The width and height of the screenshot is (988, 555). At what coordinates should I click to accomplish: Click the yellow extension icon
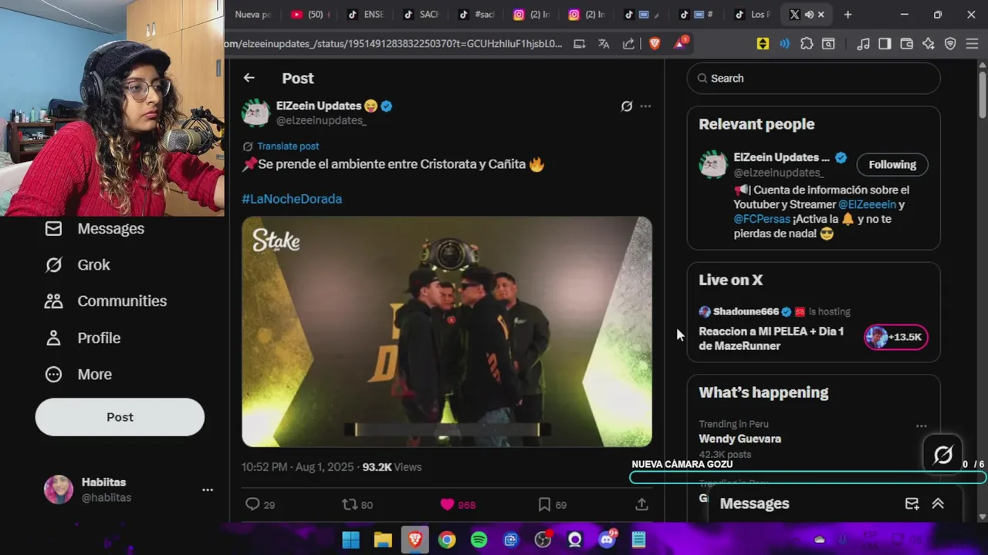coord(763,44)
